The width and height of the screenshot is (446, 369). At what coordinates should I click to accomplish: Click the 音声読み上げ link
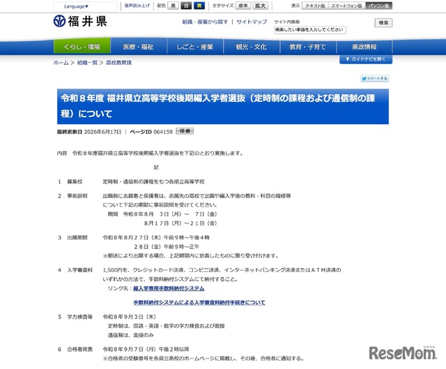(x=137, y=6)
